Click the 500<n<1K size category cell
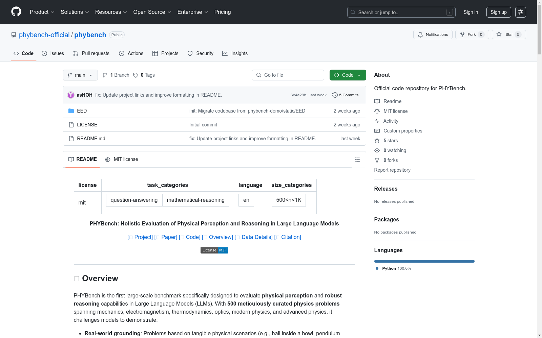Viewport: 542px width, 338px height. [x=289, y=200]
